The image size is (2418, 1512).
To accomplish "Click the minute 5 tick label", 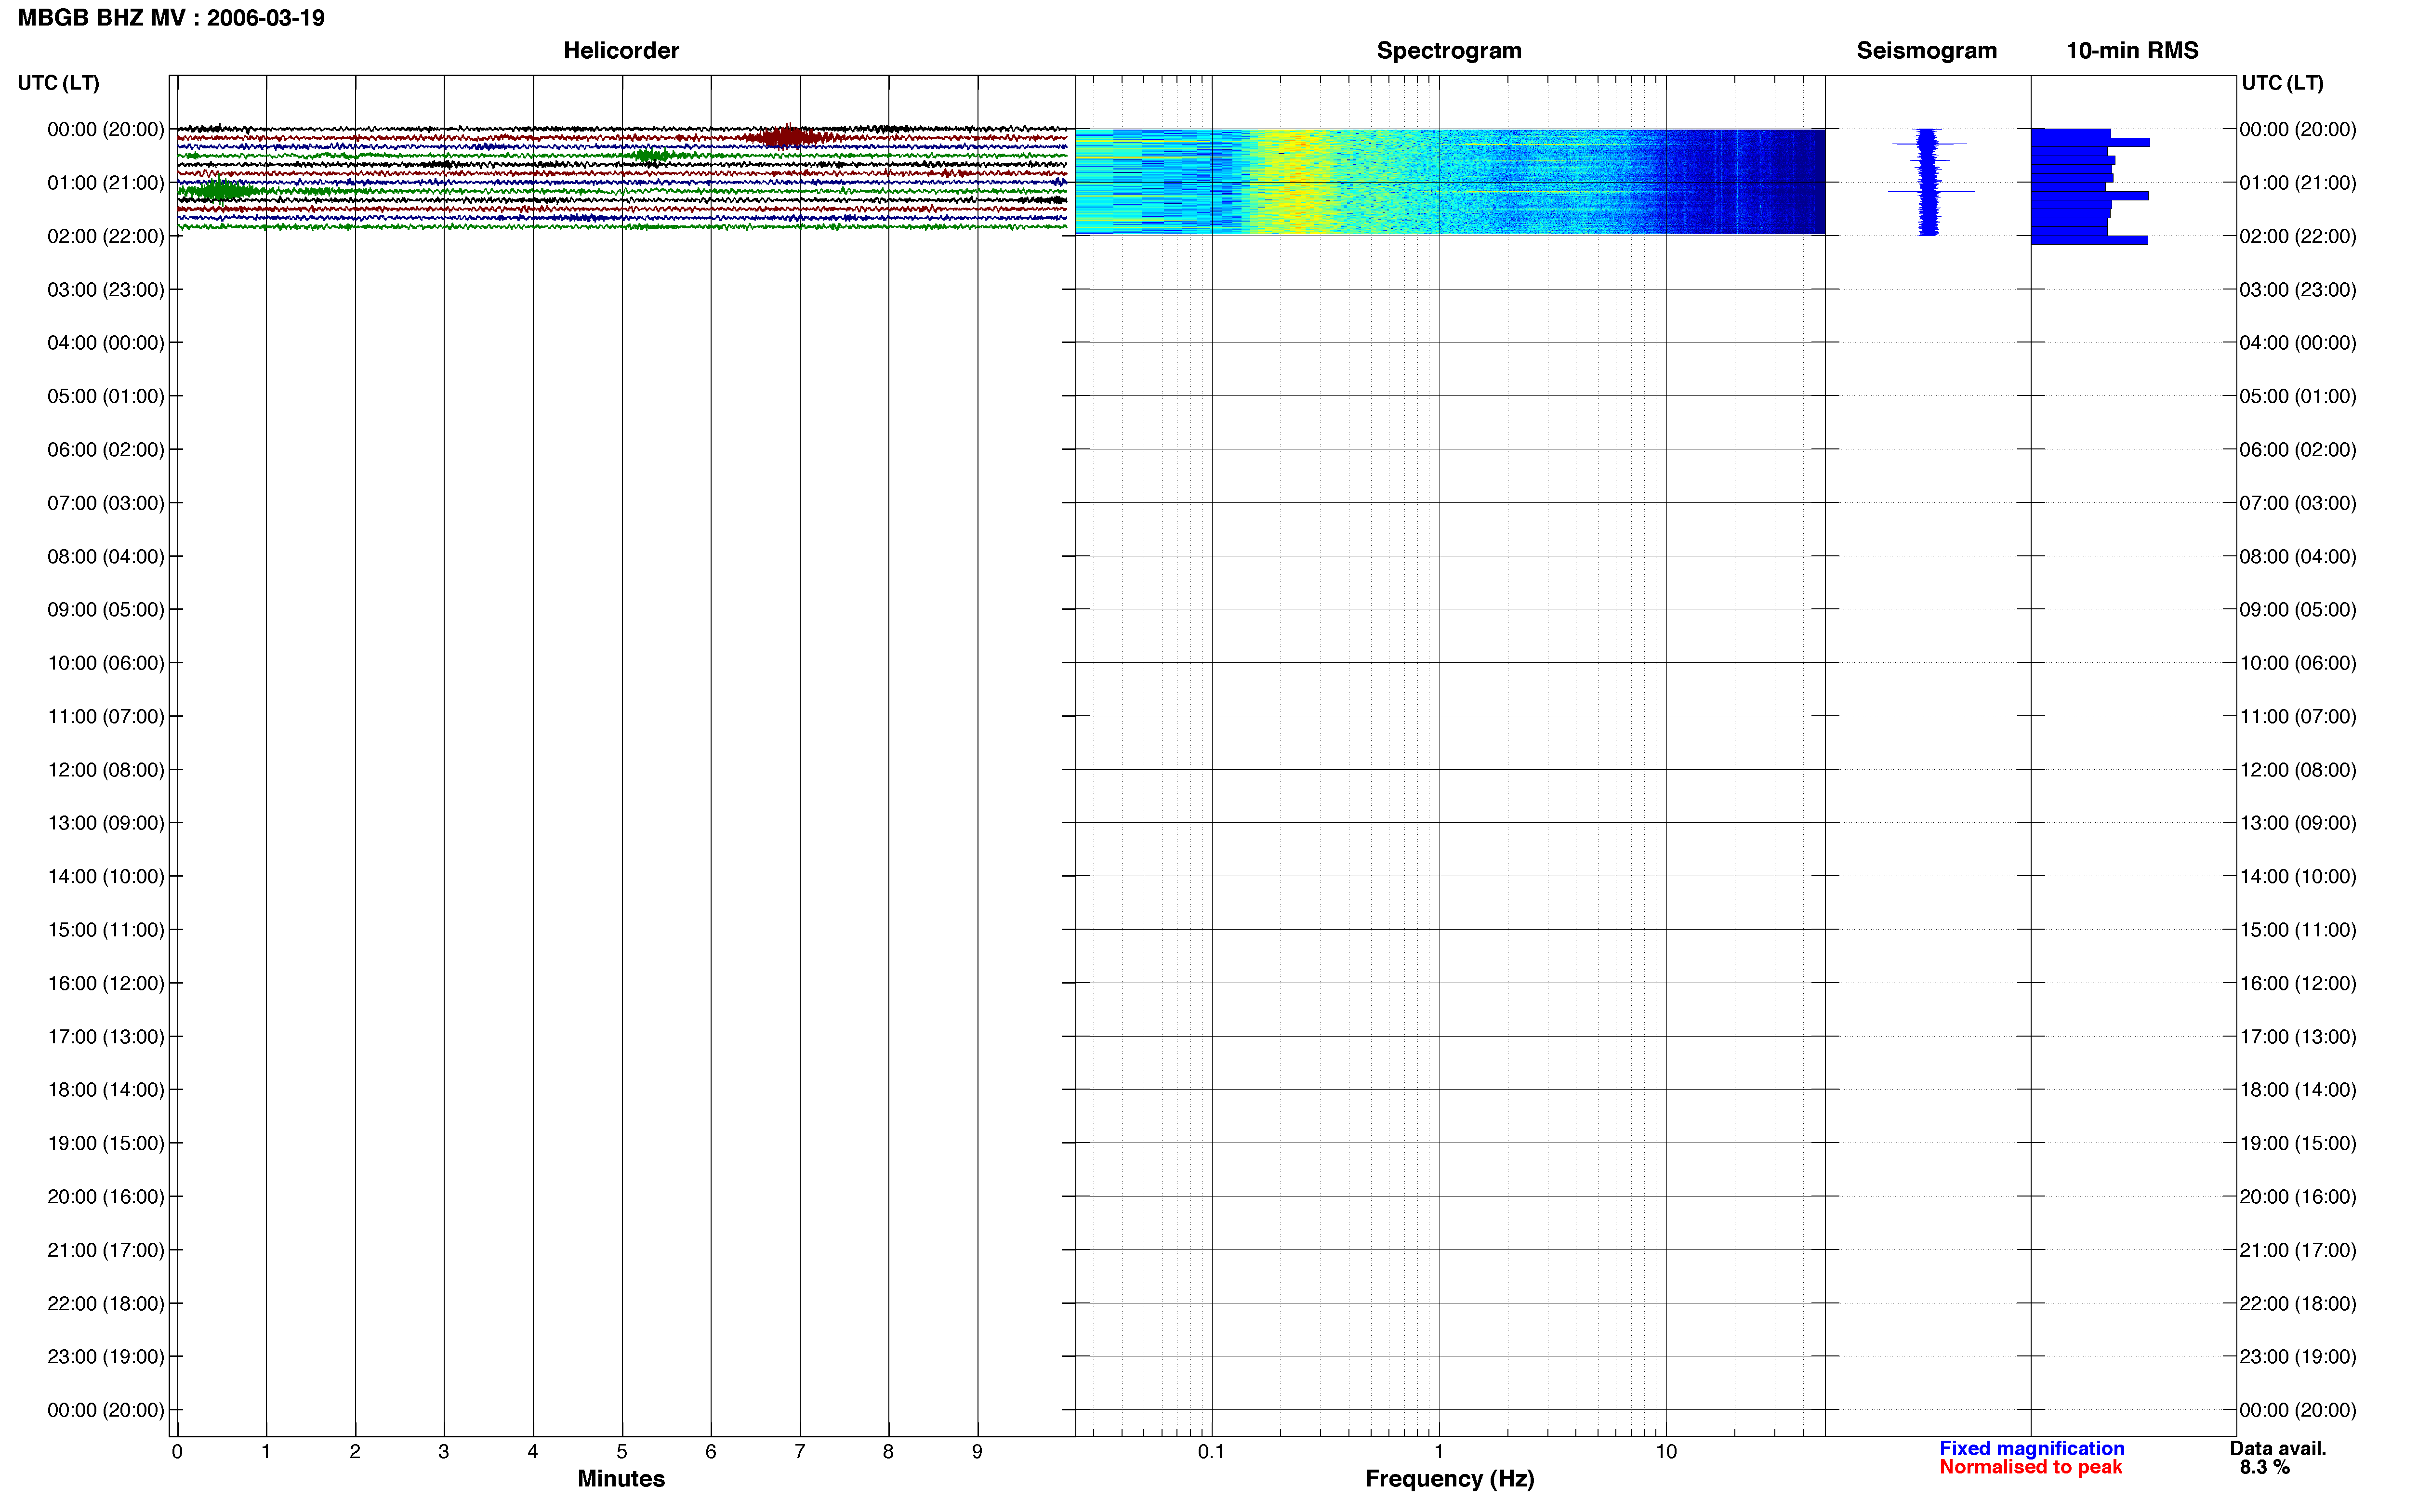I will pos(622,1451).
